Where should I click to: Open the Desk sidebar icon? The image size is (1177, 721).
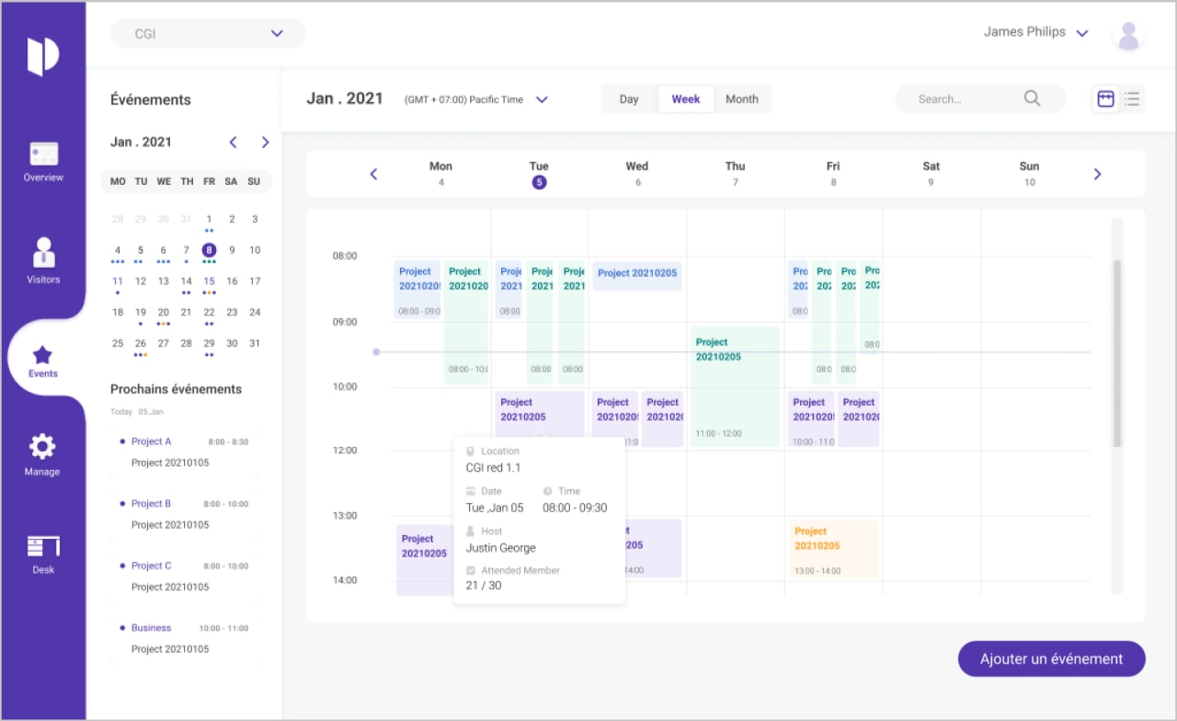click(43, 546)
